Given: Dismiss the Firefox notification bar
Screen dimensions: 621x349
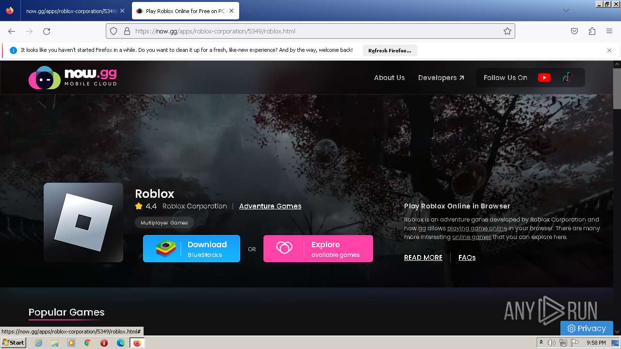Looking at the screenshot, I should pyautogui.click(x=609, y=50).
